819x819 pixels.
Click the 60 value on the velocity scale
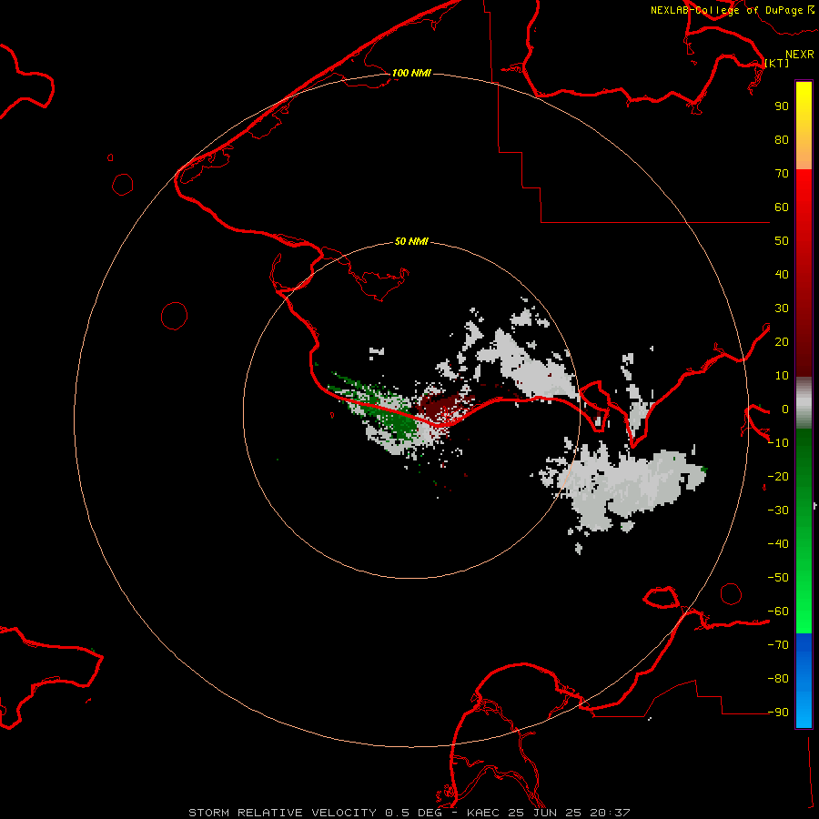coord(782,207)
